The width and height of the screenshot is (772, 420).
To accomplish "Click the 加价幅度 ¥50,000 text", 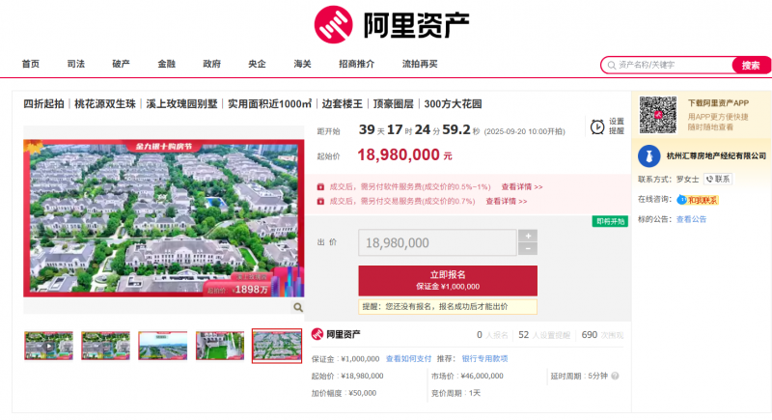I will click(344, 393).
